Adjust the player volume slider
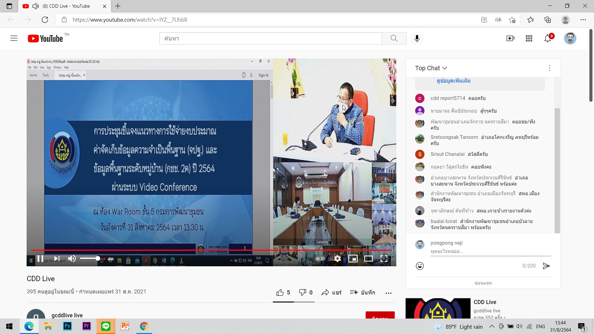 click(x=90, y=258)
